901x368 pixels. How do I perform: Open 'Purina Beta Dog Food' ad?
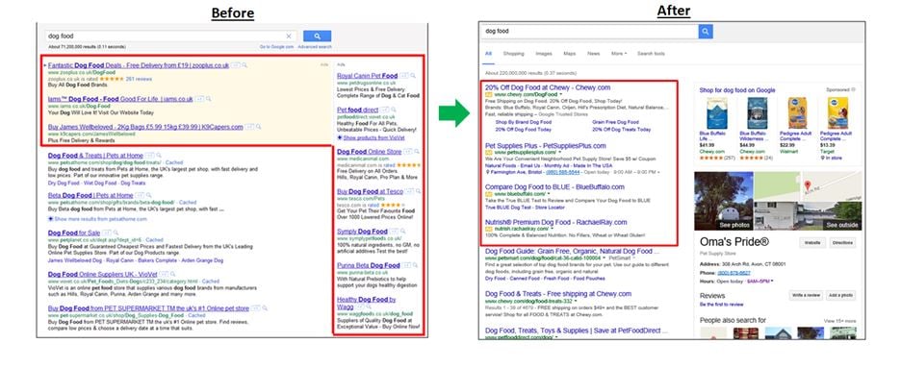click(x=369, y=265)
